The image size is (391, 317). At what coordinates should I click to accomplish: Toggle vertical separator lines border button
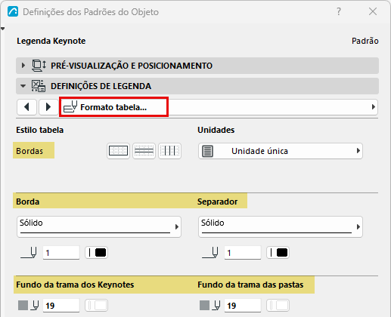coord(169,151)
